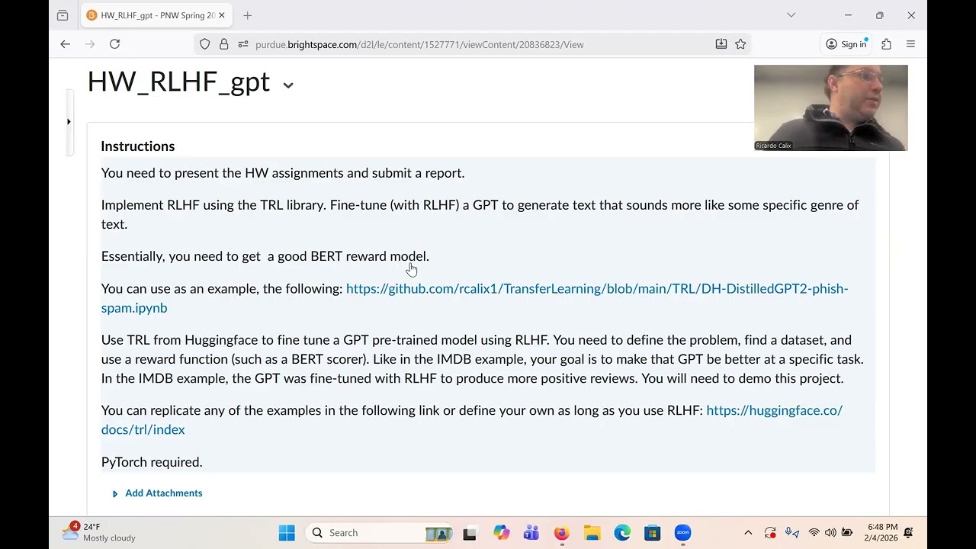
Task: Expand the side panel arrow handle
Action: pos(69,121)
